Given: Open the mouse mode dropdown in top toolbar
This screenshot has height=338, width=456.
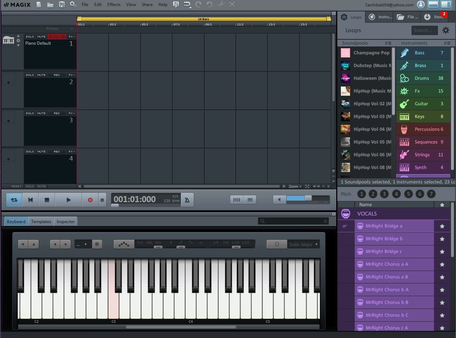Looking at the screenshot, I should [x=187, y=5].
